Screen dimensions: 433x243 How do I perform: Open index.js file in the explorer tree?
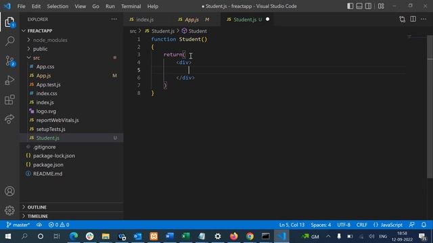[71, 102]
